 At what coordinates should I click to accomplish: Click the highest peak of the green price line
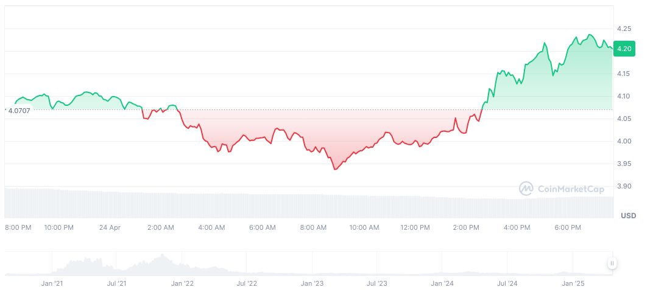click(x=590, y=35)
